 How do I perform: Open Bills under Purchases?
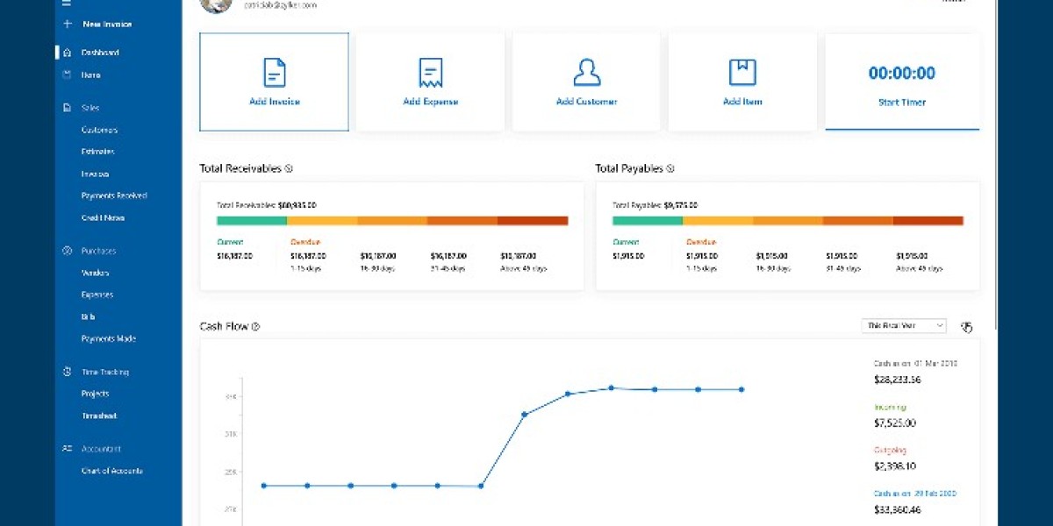pos(89,316)
